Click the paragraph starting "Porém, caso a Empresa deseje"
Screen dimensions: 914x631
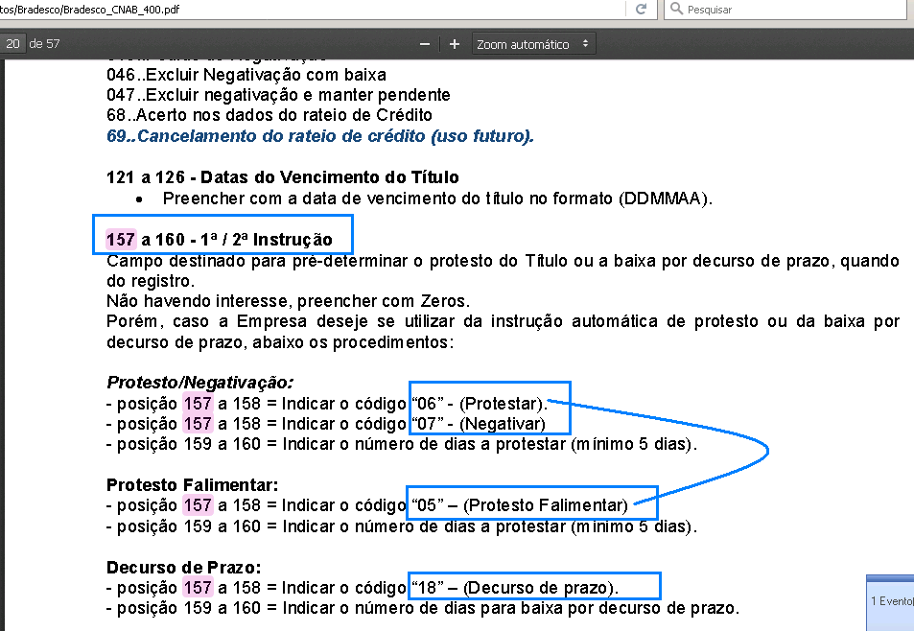(503, 332)
